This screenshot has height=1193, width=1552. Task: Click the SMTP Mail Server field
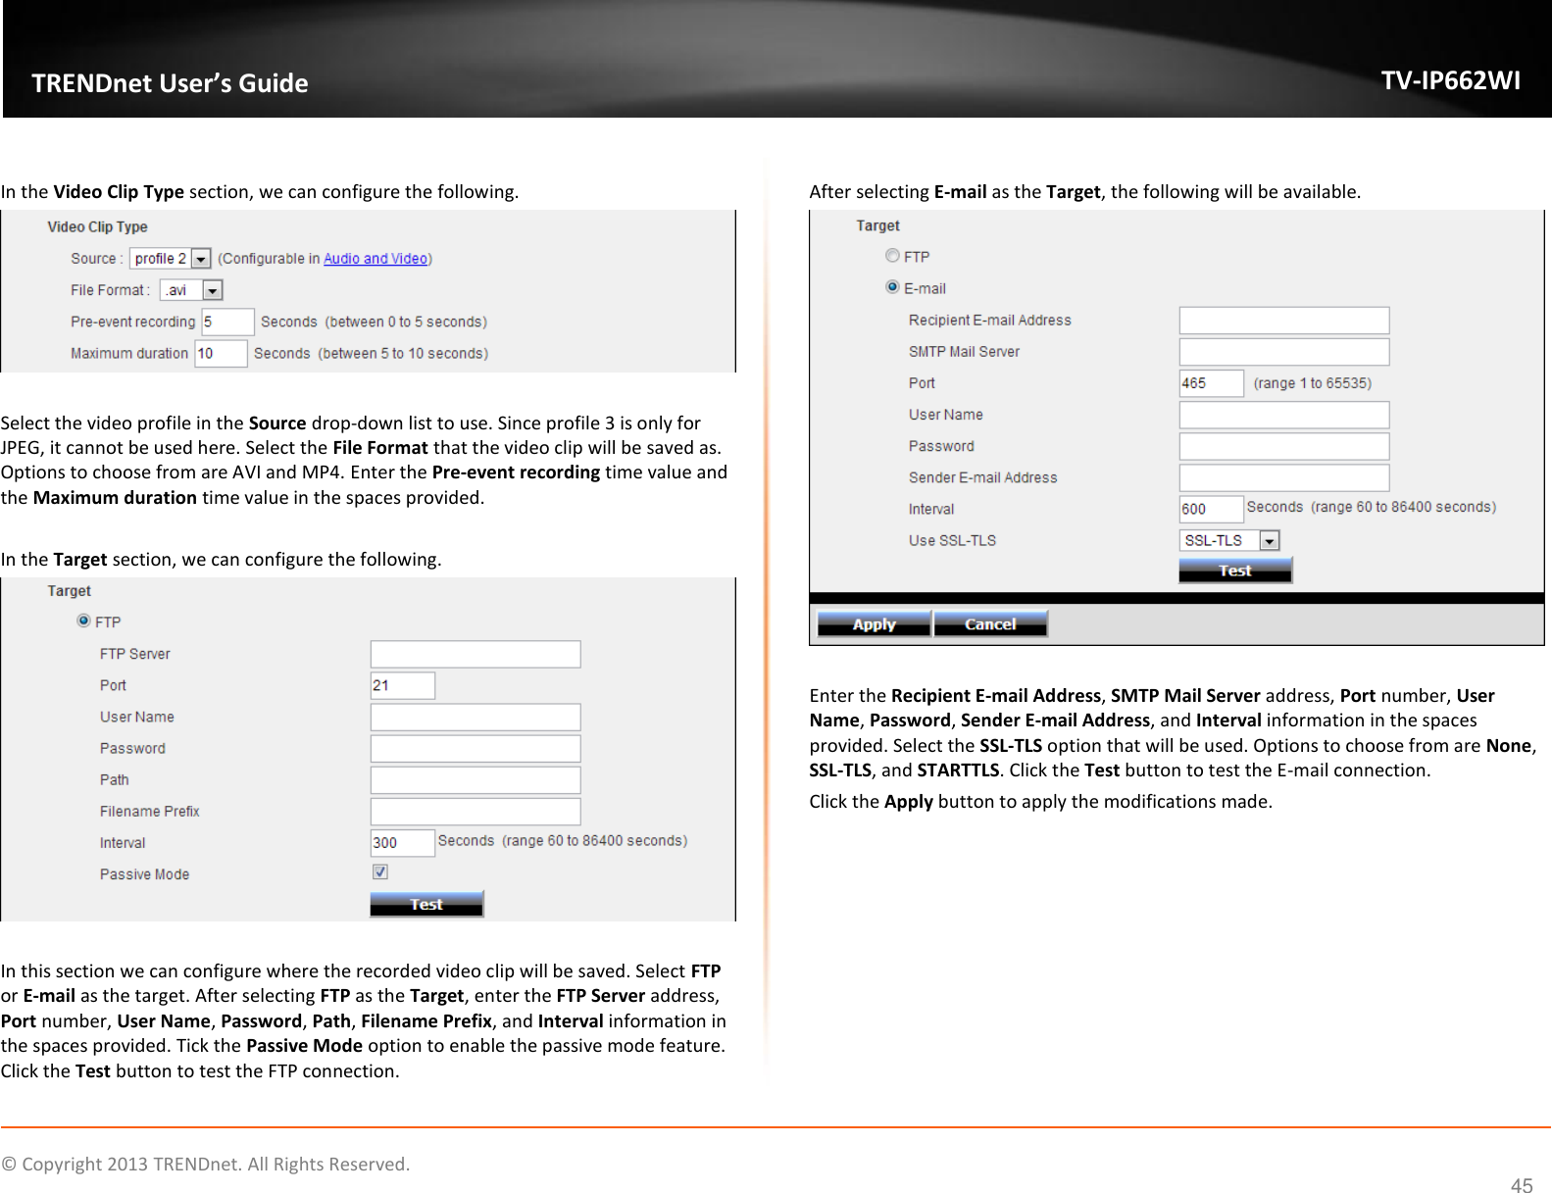[1284, 352]
